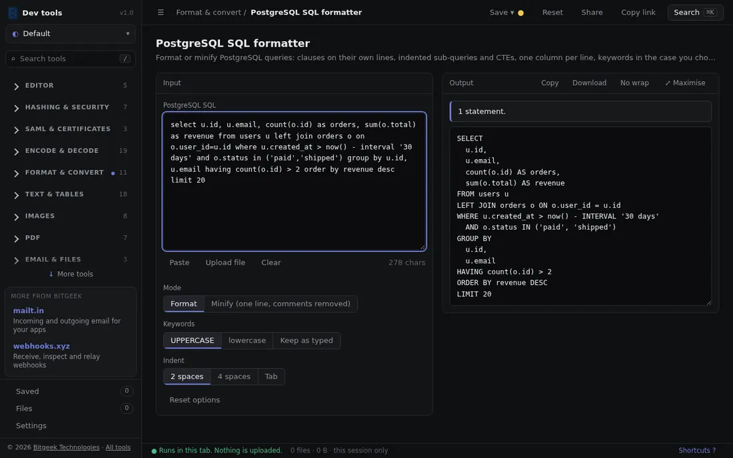Select Format mode
Image resolution: width=733 pixels, height=458 pixels.
point(184,304)
